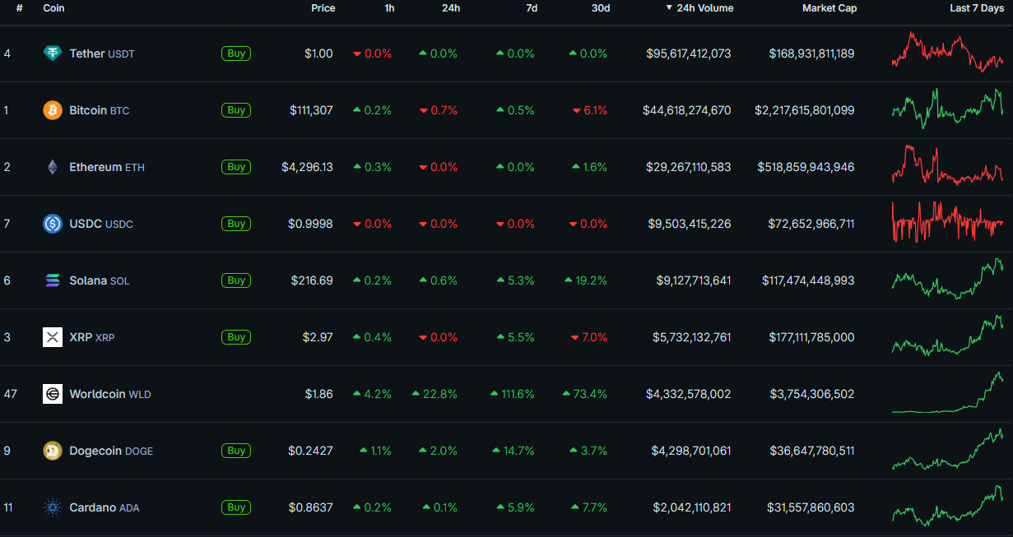Sort by the 30d change column header
This screenshot has height=537, width=1013.
(x=601, y=8)
